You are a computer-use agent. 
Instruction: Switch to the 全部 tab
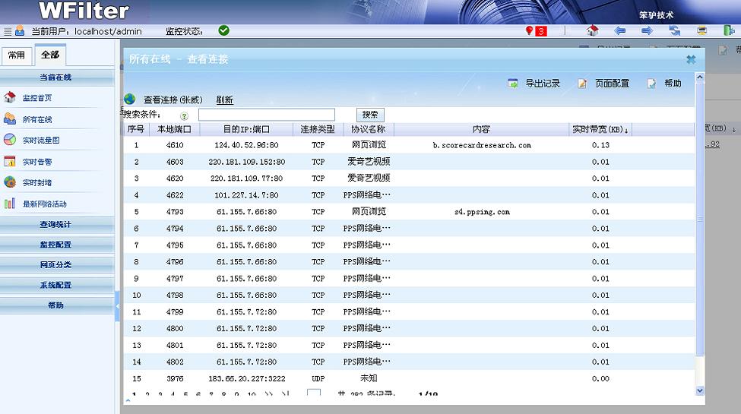[50, 55]
